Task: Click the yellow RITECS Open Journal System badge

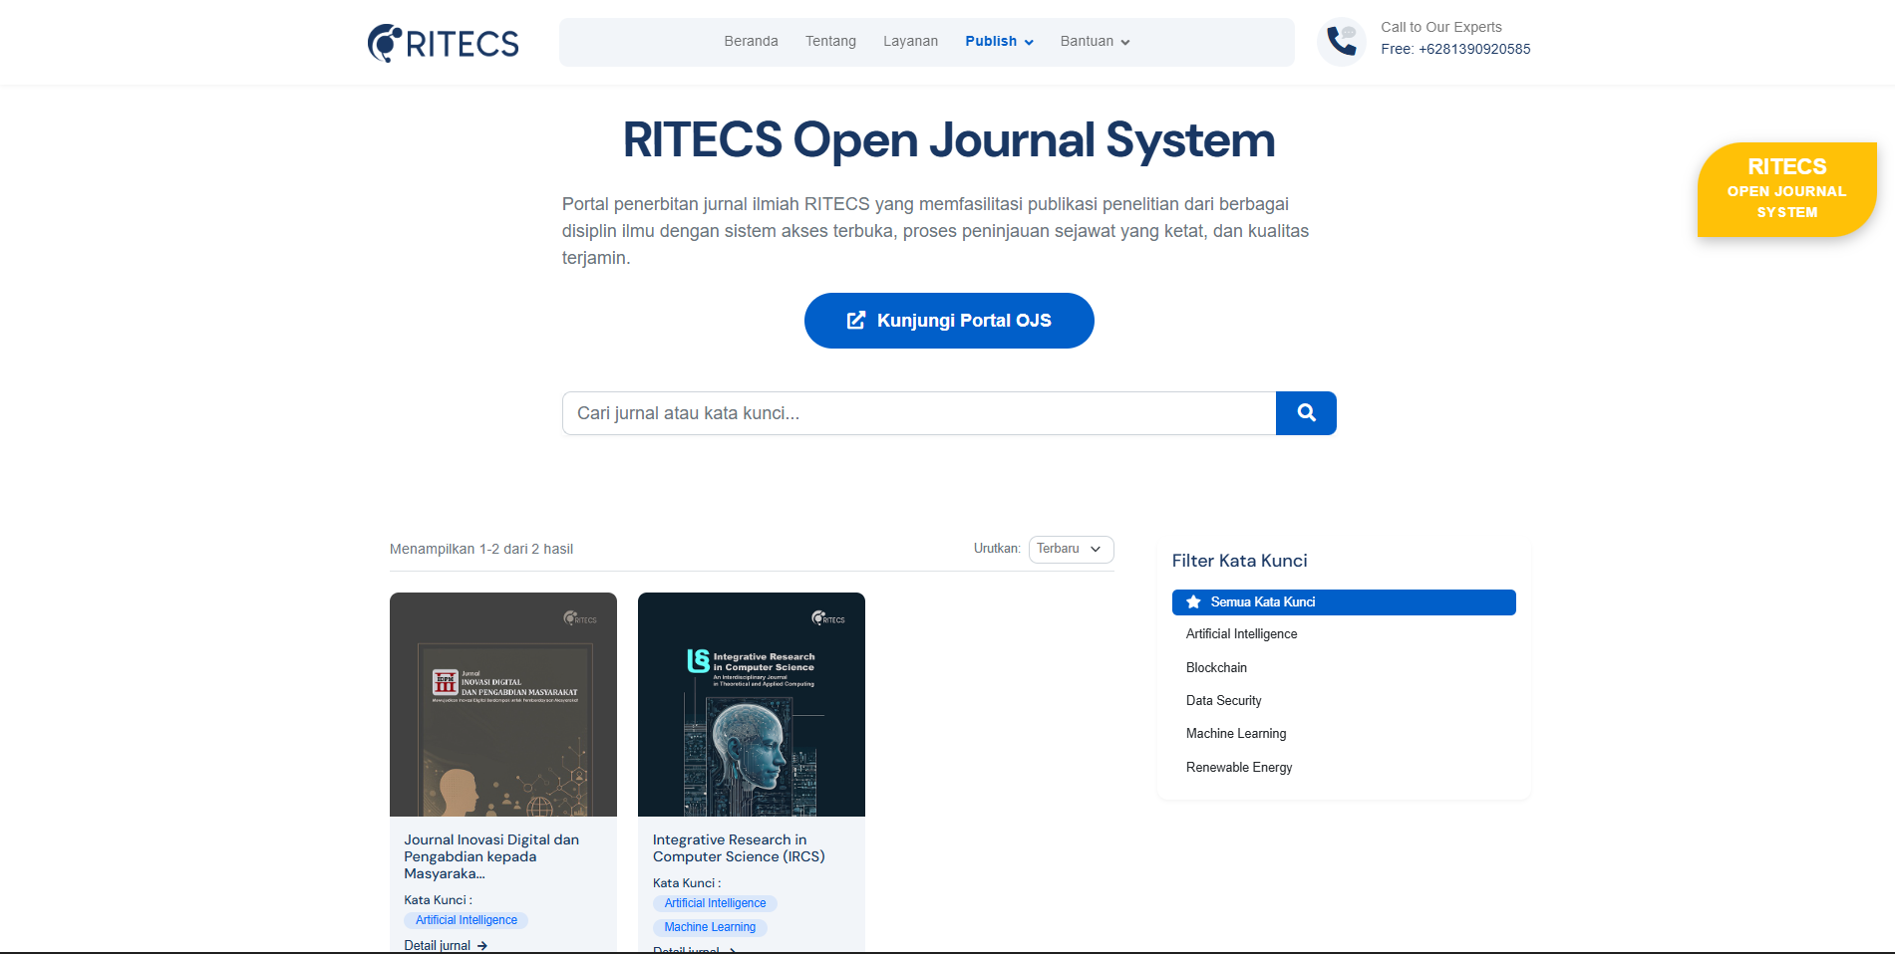Action: [x=1787, y=189]
